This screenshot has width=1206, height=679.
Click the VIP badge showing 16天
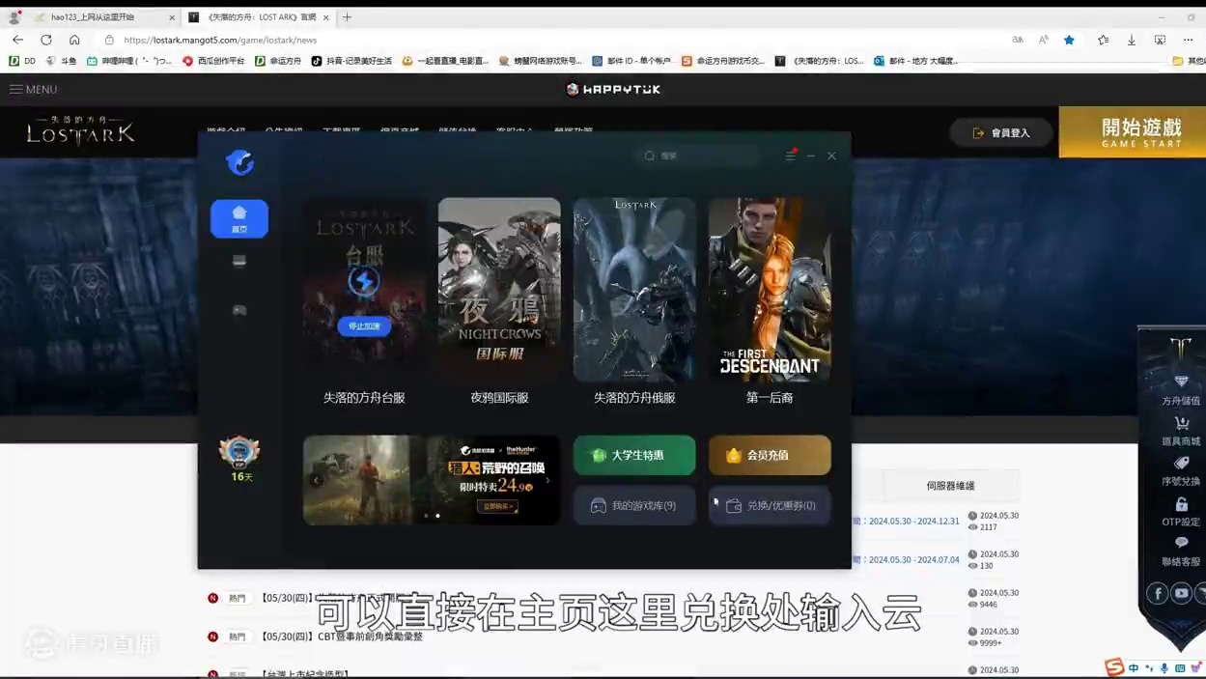pos(239,454)
